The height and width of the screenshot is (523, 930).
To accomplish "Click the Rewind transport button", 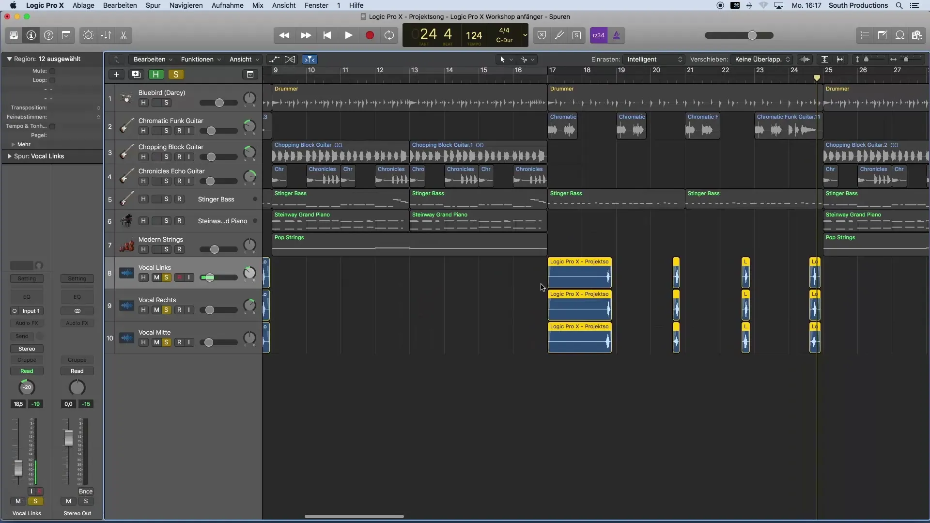I will 284,35.
